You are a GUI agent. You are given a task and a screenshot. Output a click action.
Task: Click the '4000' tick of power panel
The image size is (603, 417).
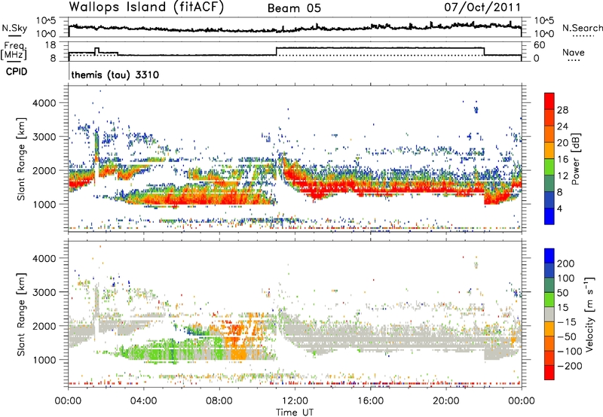click(44, 103)
